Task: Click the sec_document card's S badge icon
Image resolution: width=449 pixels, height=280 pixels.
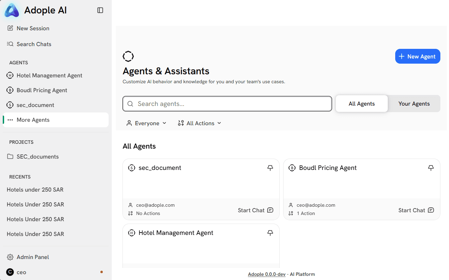Action: 131,168
